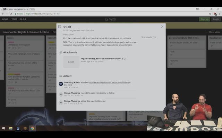Click the Attachments paperclip icon
The height and width of the screenshot is (138, 222).
coord(61,52)
